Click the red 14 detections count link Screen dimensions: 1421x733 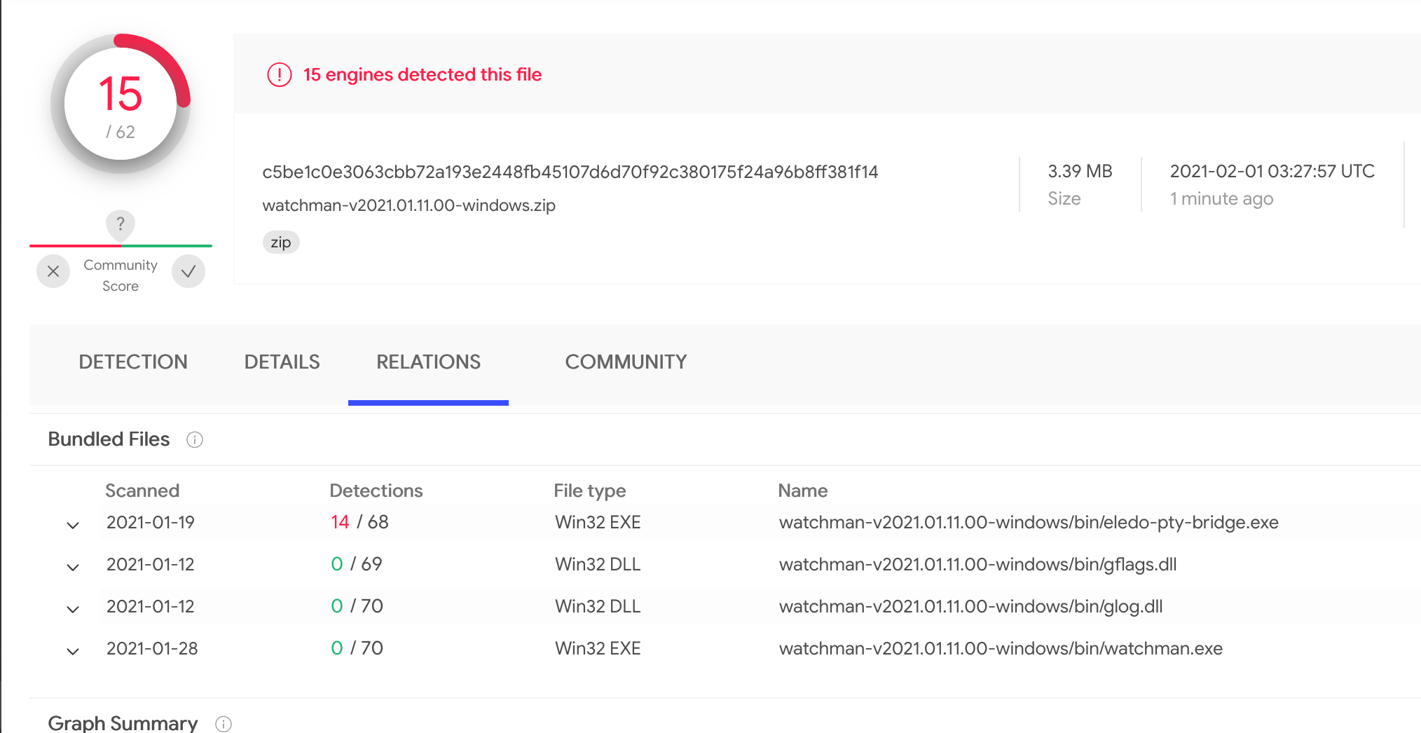(340, 521)
